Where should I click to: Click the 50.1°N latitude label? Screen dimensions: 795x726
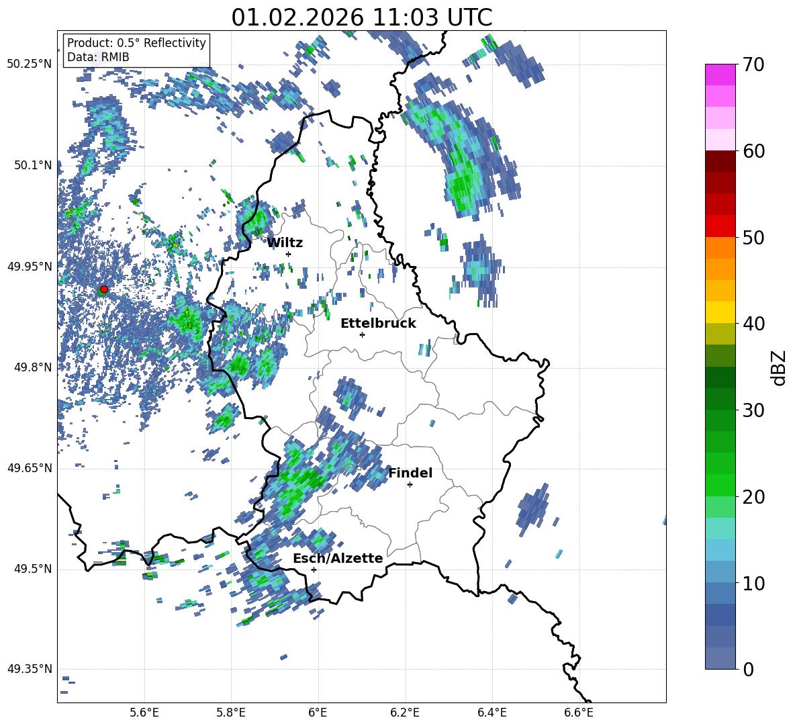[x=34, y=165]
